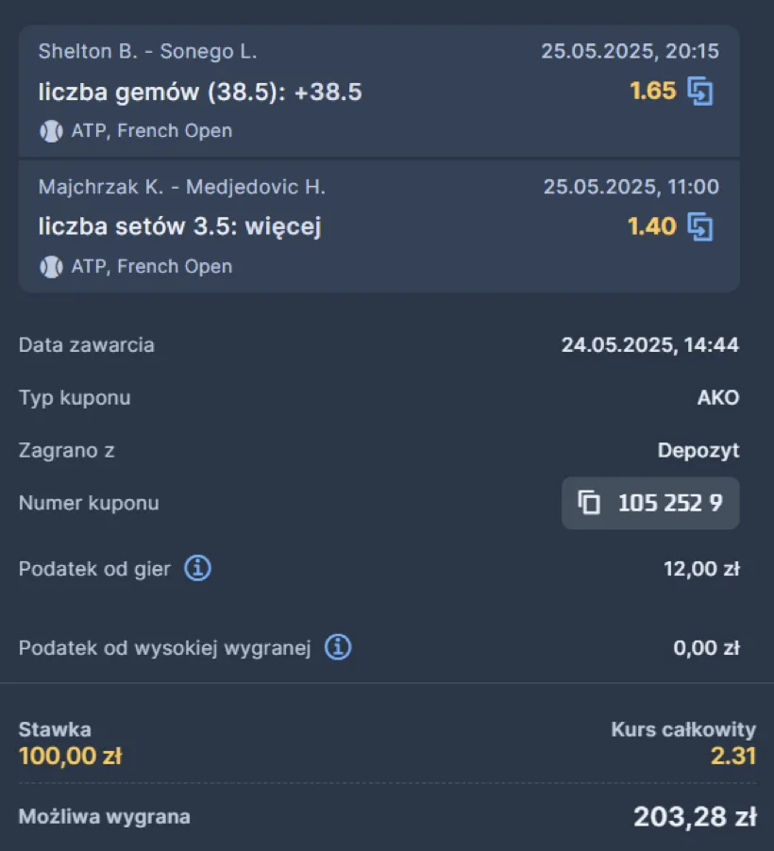
Task: Click the 1.65 odds value
Action: point(653,91)
